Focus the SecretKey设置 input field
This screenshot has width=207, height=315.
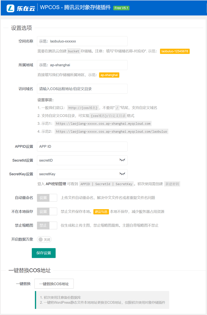coord(82,174)
